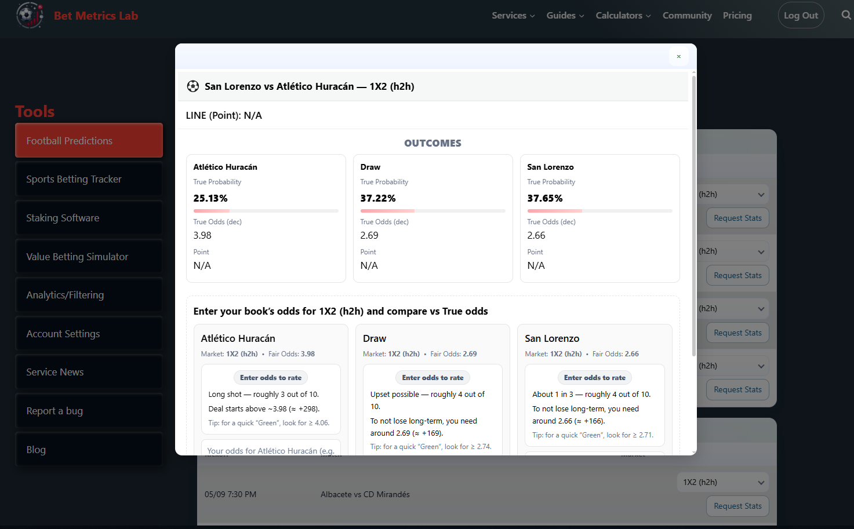Click Atlético Huracán probability bar
854x529 pixels.
(266, 211)
